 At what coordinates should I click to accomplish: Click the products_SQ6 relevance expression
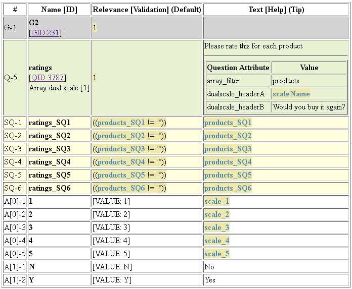tap(120, 188)
